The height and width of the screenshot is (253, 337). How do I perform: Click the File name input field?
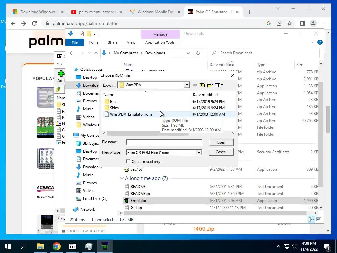point(164,142)
